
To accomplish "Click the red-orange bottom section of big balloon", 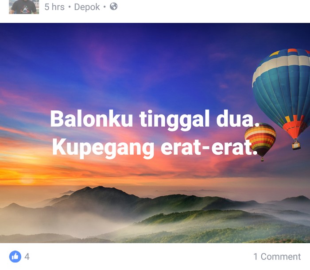I will tap(294, 127).
